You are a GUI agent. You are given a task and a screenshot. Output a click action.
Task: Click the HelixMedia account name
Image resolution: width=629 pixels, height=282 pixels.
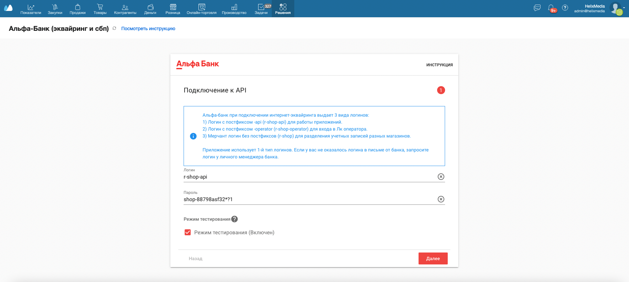point(595,6)
